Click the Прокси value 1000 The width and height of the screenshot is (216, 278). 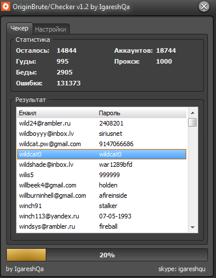click(164, 61)
